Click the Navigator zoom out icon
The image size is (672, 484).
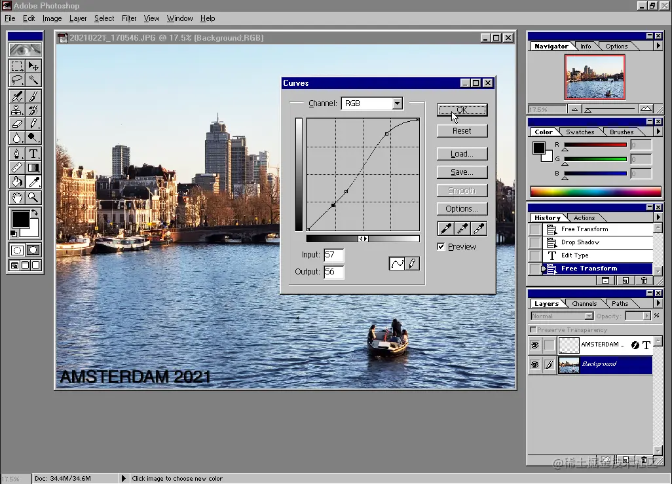click(574, 110)
